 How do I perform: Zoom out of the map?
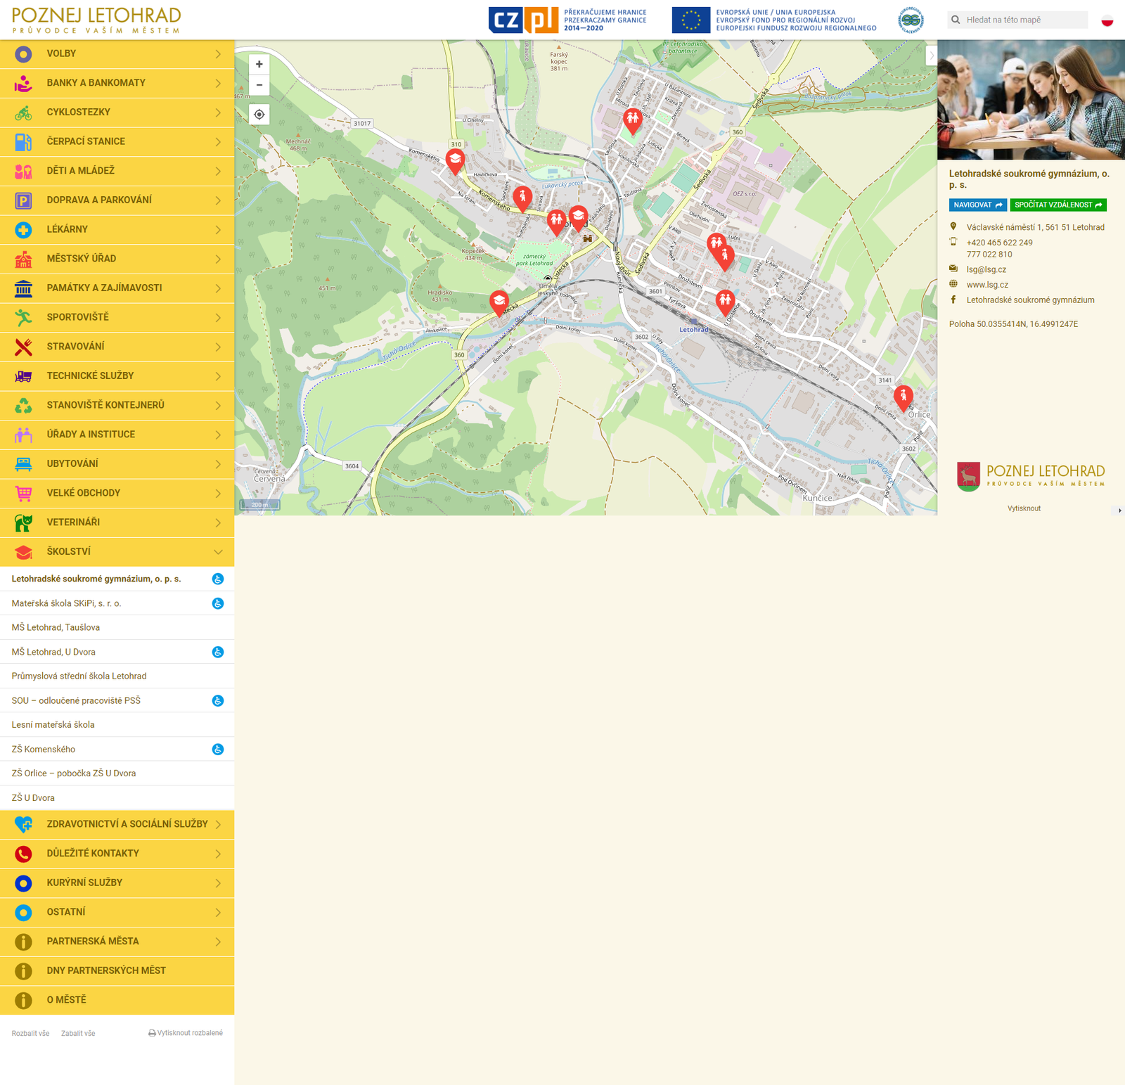coord(259,85)
